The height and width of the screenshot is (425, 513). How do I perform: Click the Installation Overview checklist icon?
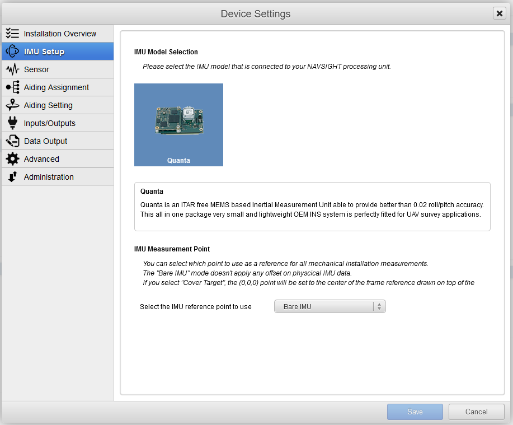(x=12, y=34)
